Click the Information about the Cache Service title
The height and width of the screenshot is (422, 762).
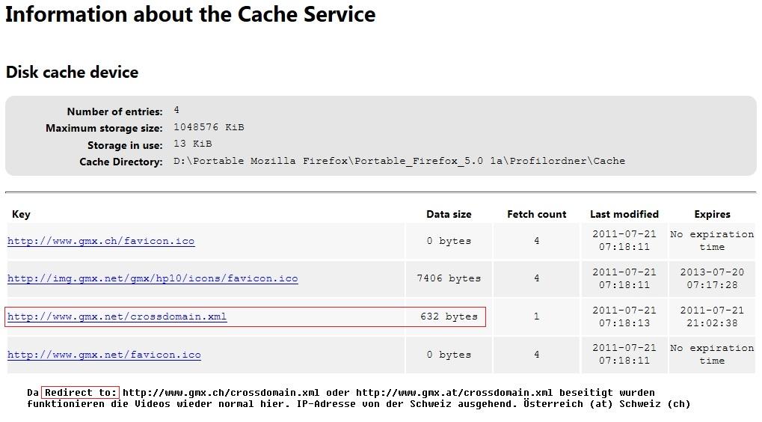coord(190,14)
